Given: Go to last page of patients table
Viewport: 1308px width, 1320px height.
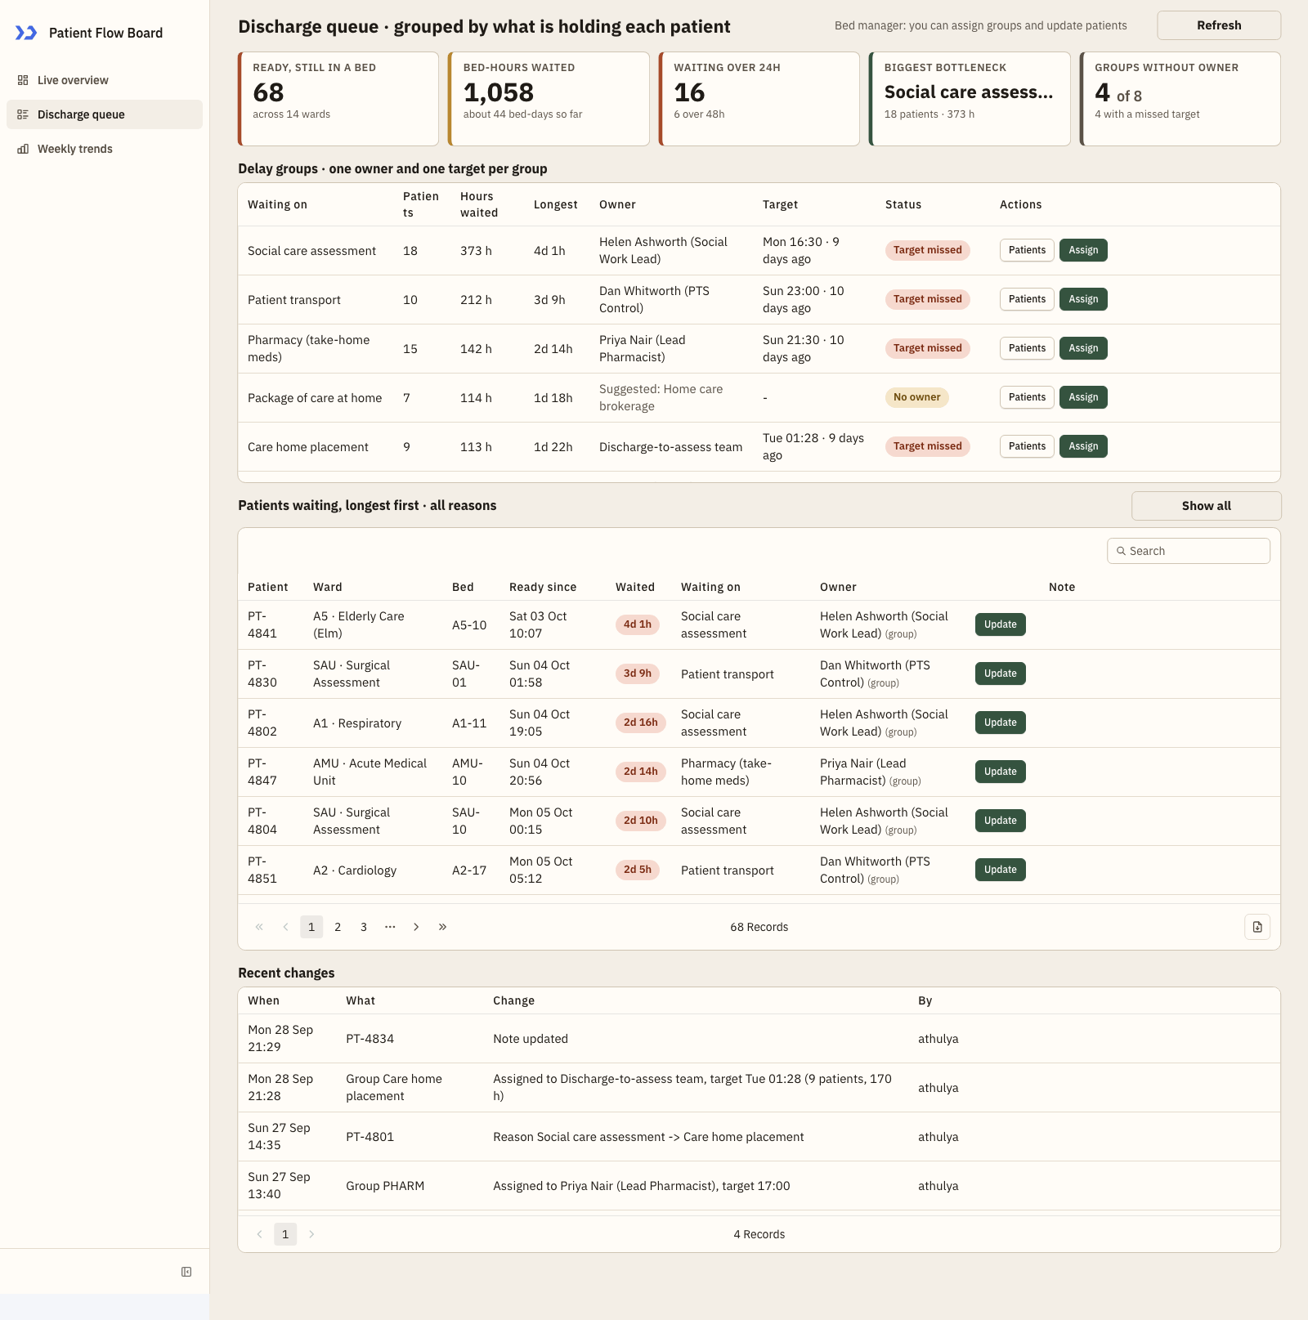Looking at the screenshot, I should click(442, 927).
